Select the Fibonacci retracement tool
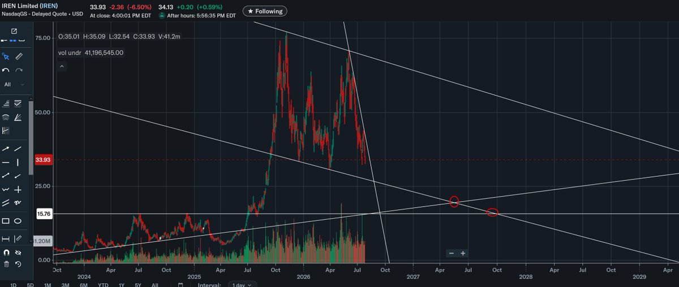 click(6, 103)
